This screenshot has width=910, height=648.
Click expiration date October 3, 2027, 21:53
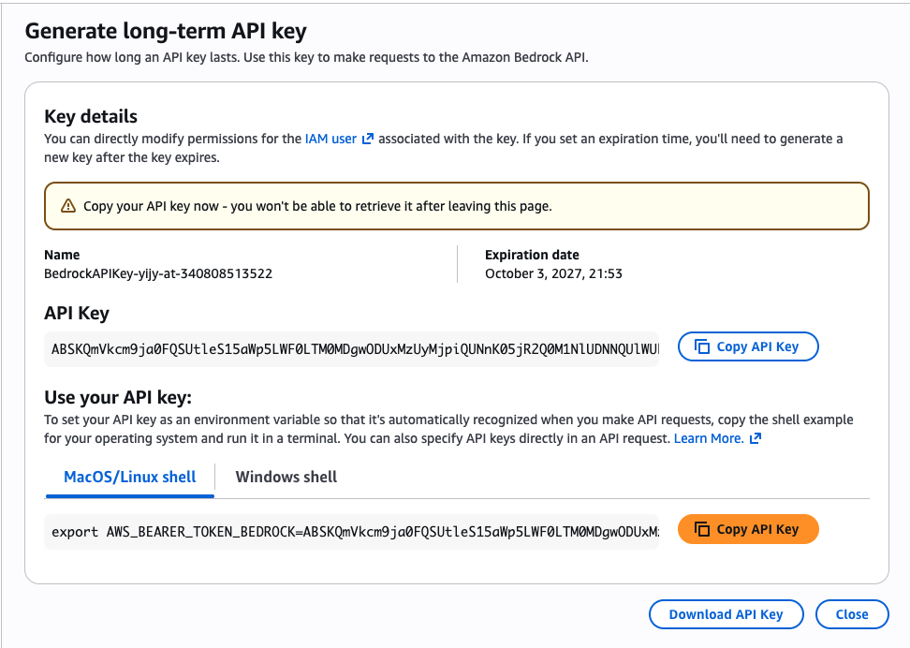(553, 273)
